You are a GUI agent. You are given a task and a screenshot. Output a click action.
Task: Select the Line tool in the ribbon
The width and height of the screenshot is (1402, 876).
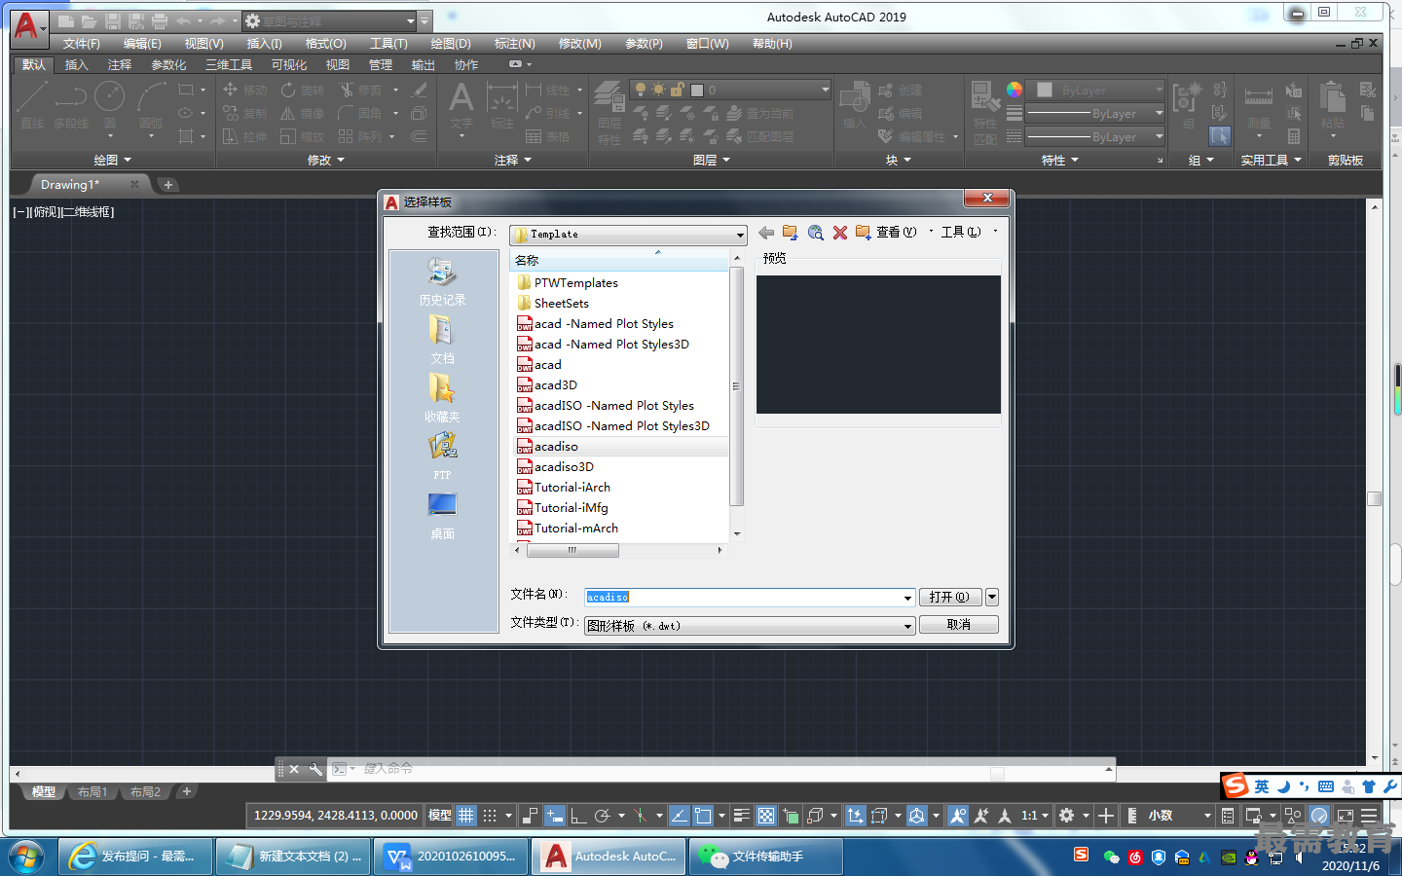pos(33,105)
